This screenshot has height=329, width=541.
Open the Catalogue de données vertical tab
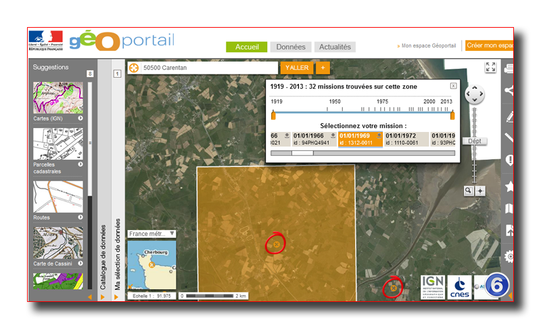tap(103, 257)
